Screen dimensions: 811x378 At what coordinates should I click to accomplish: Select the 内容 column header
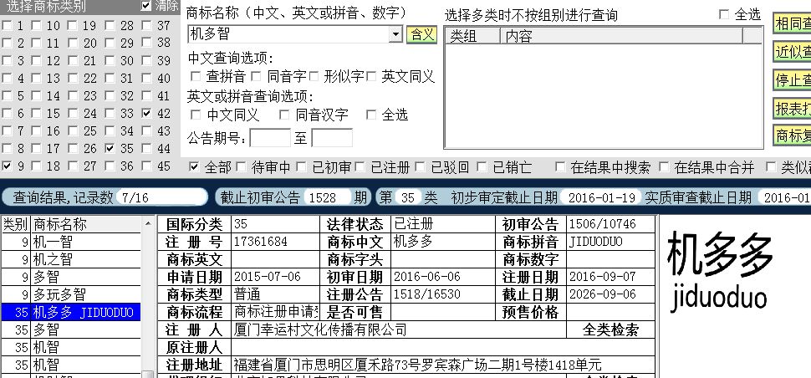point(622,36)
